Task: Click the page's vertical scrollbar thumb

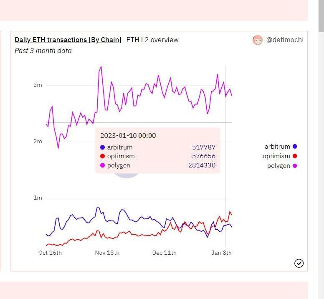Action: (x=321, y=16)
